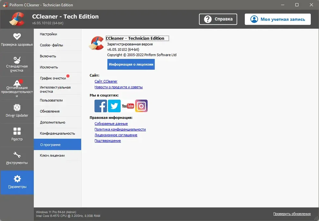This screenshot has width=319, height=221.
Task: Open Настройки settings section
Action: pyautogui.click(x=57, y=34)
